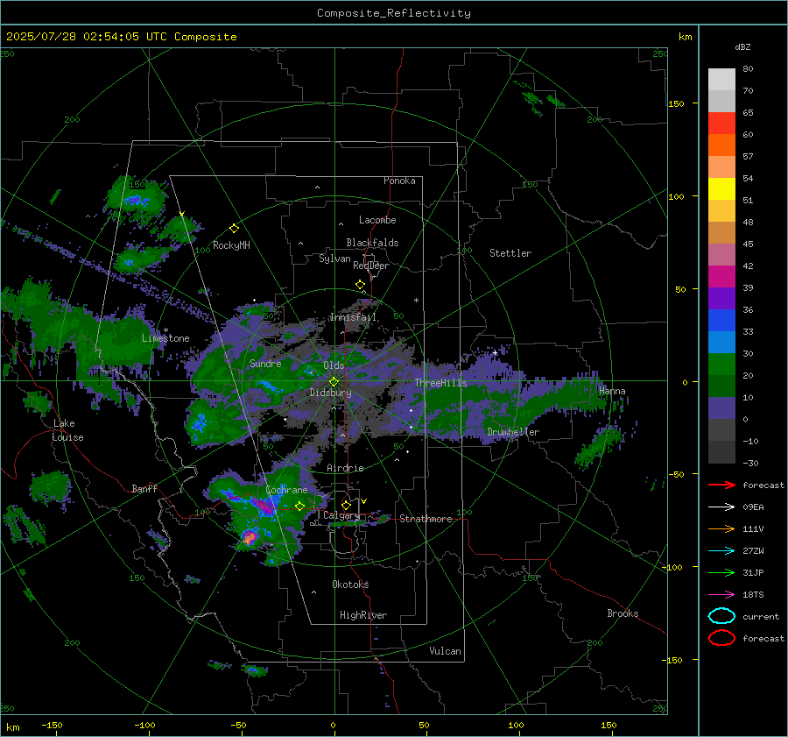
Task: Select the Innisfail label
Action: [x=354, y=317]
